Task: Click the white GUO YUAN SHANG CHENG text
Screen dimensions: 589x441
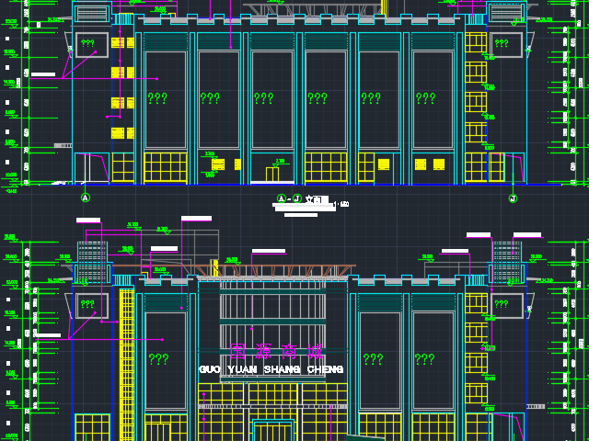Action: [271, 369]
